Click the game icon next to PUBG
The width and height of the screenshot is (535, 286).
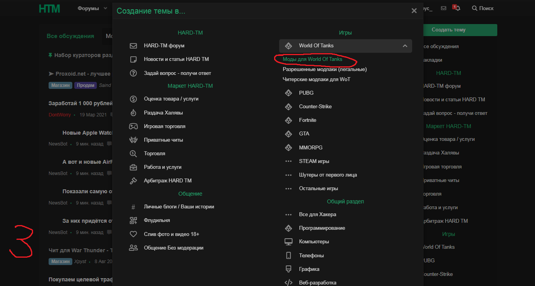288,93
